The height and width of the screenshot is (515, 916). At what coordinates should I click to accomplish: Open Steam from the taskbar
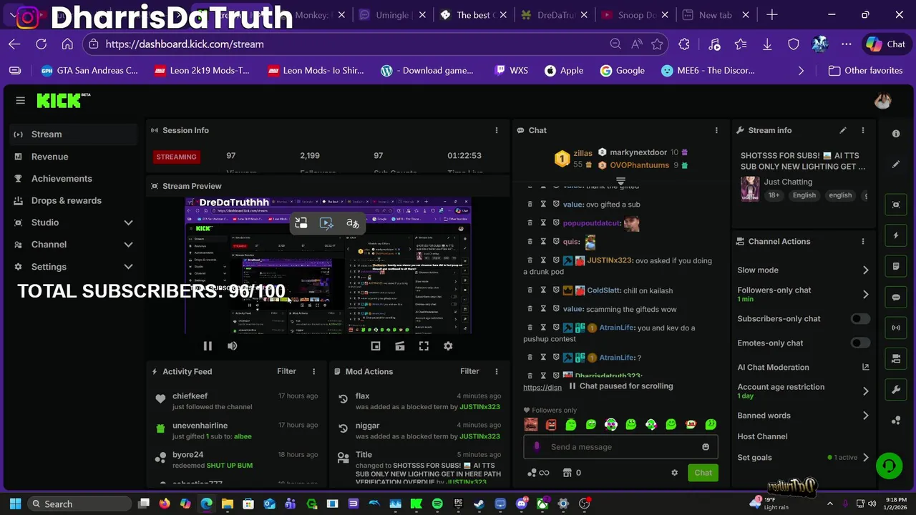click(479, 504)
